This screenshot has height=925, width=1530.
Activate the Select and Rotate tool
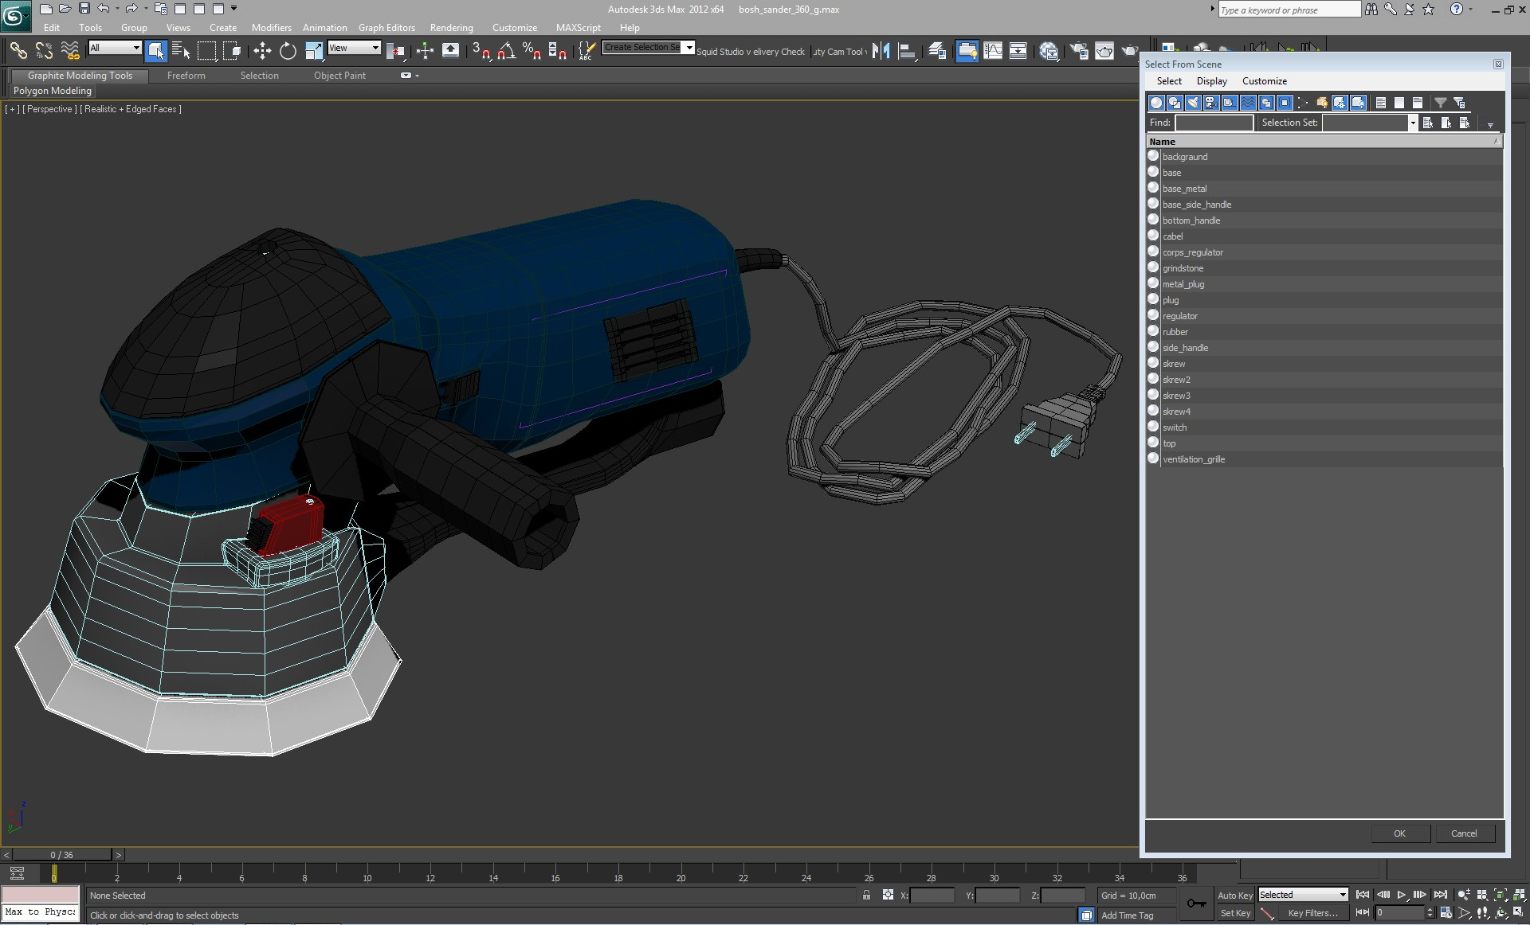coord(288,51)
